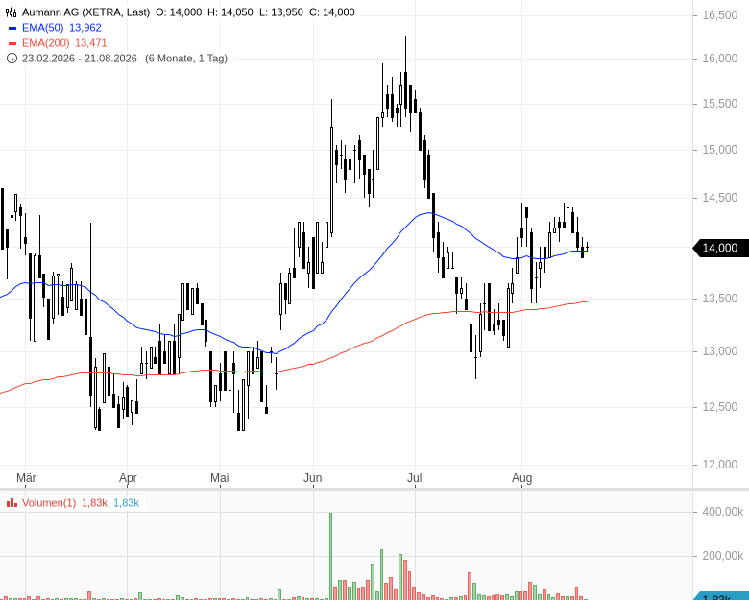Viewport: 749px width, 600px height.
Task: Click the Mai month label on time axis
Action: (220, 478)
